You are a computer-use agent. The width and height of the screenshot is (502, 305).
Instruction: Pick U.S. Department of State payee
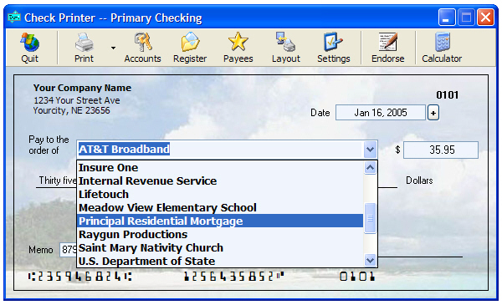[x=220, y=262]
